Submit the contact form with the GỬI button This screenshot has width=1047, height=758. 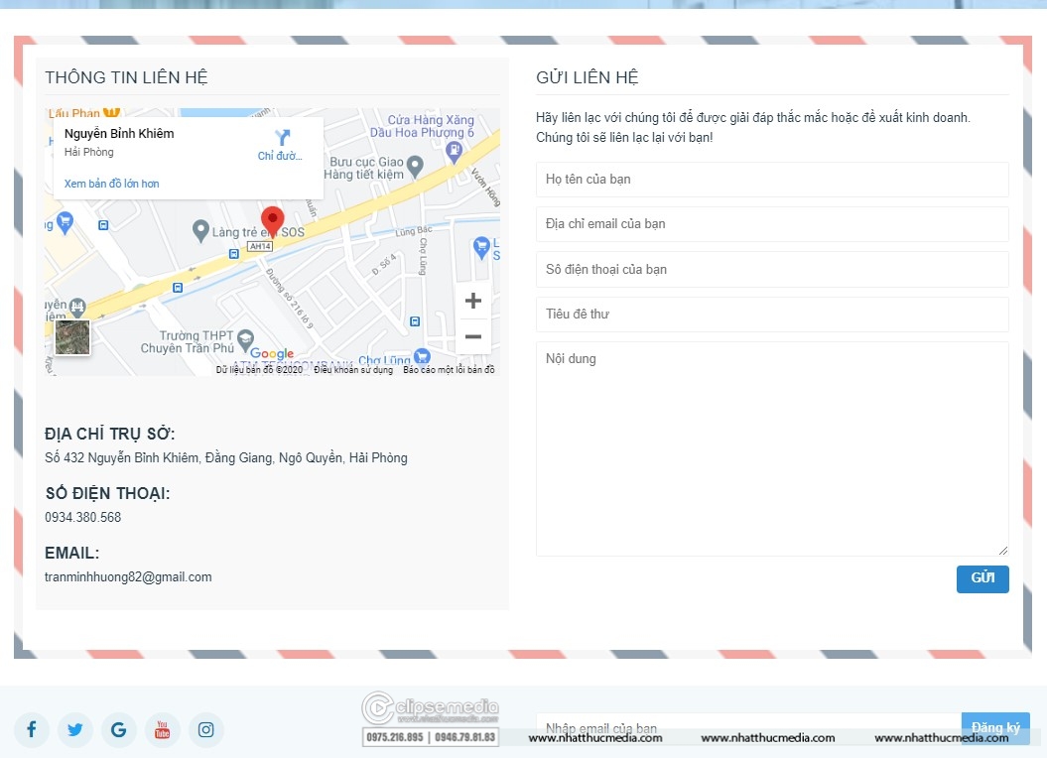coord(982,579)
